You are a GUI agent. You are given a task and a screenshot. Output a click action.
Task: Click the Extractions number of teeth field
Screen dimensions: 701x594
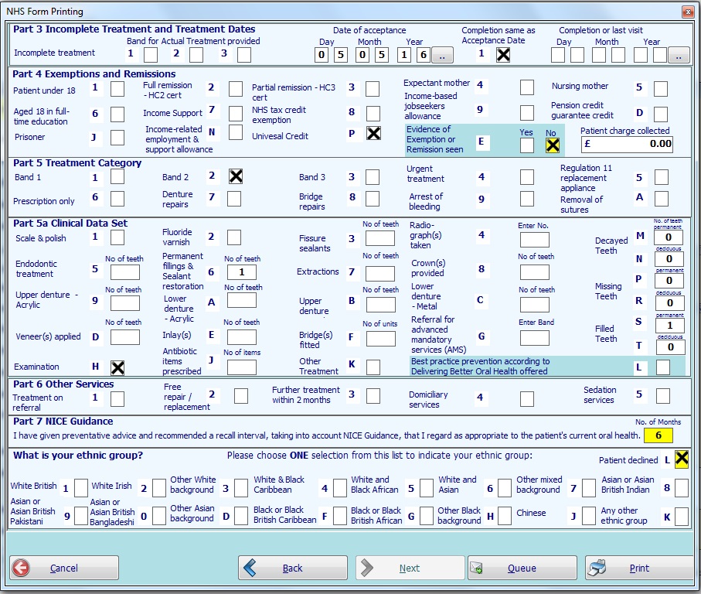380,272
